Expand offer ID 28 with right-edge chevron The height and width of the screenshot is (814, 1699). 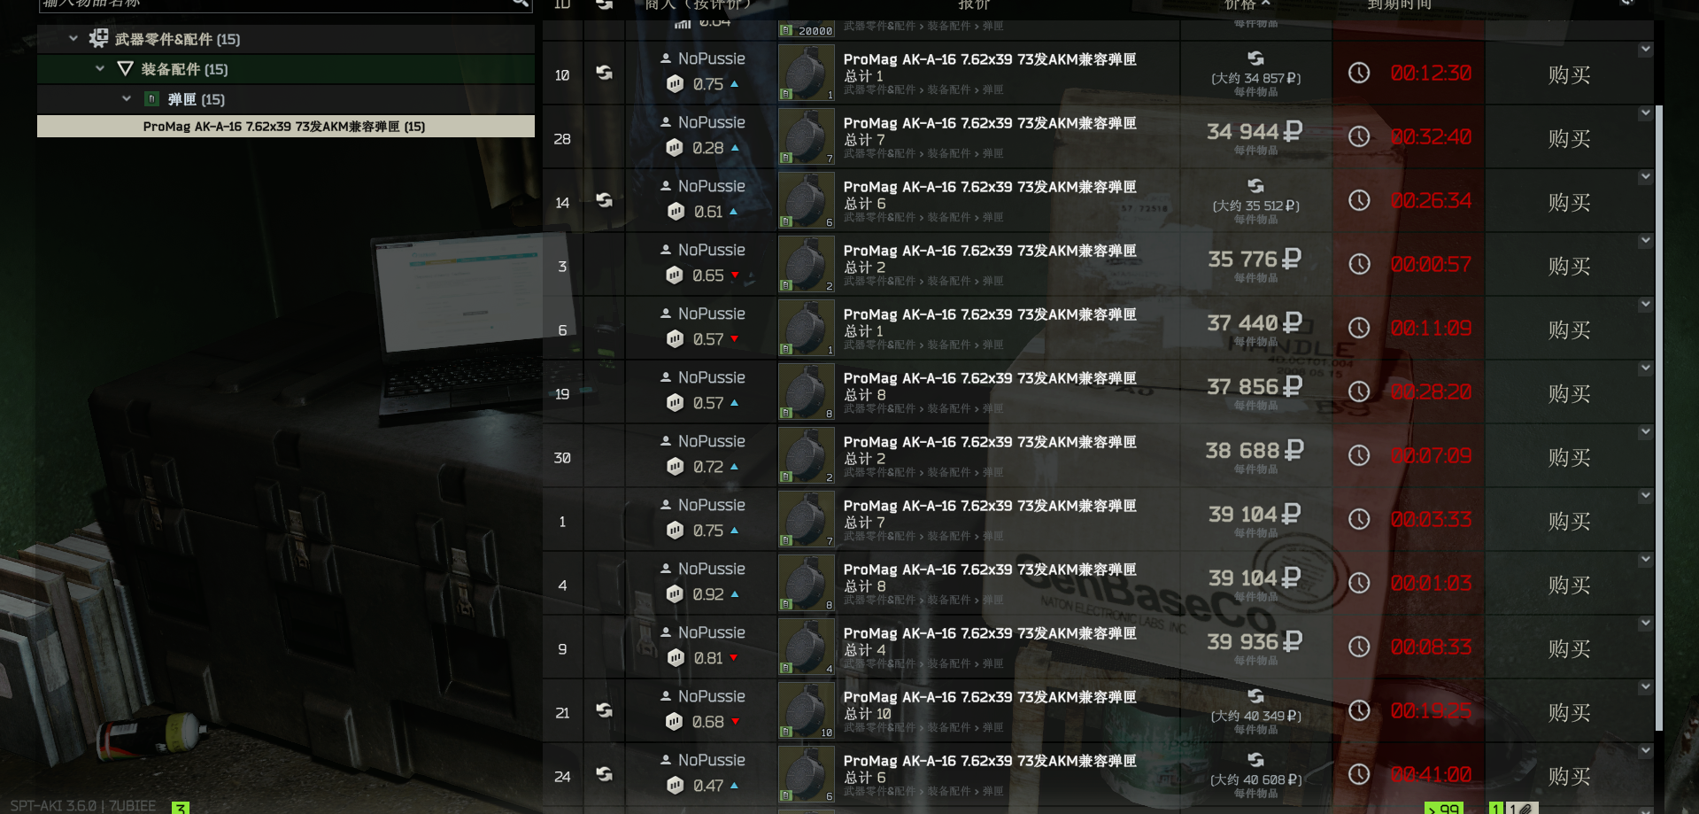pos(1645,113)
